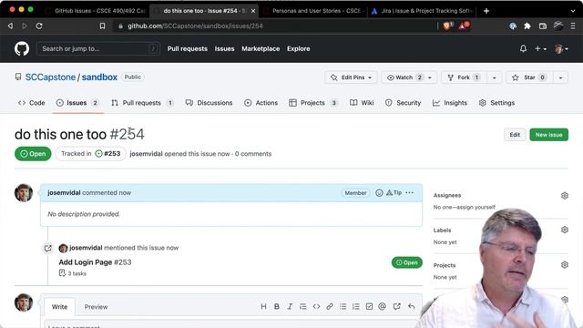Add a reaction with the smiley icon

379,192
